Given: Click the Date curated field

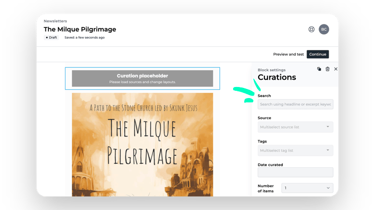Looking at the screenshot, I should tap(295, 172).
